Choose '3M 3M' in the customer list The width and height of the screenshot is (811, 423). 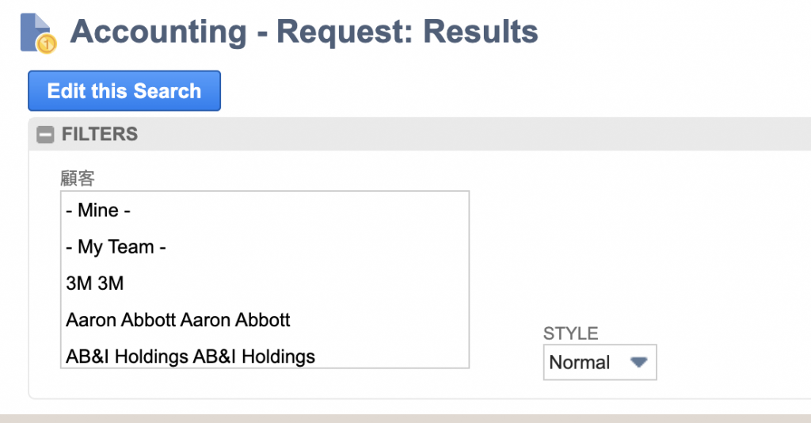(95, 284)
